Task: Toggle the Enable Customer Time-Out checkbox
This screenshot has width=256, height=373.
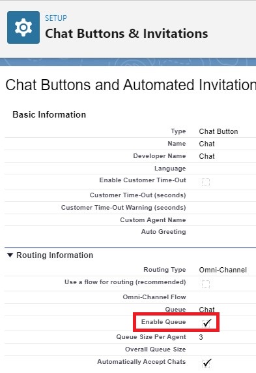Action: [206, 182]
